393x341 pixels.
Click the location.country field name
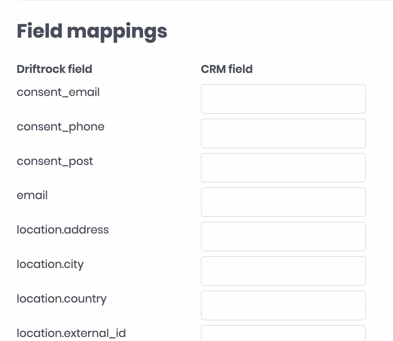(x=62, y=299)
